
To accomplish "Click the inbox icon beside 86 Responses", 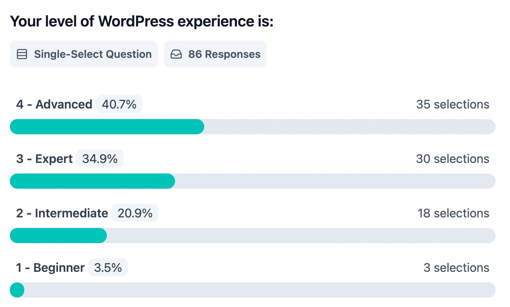I will pos(176,54).
